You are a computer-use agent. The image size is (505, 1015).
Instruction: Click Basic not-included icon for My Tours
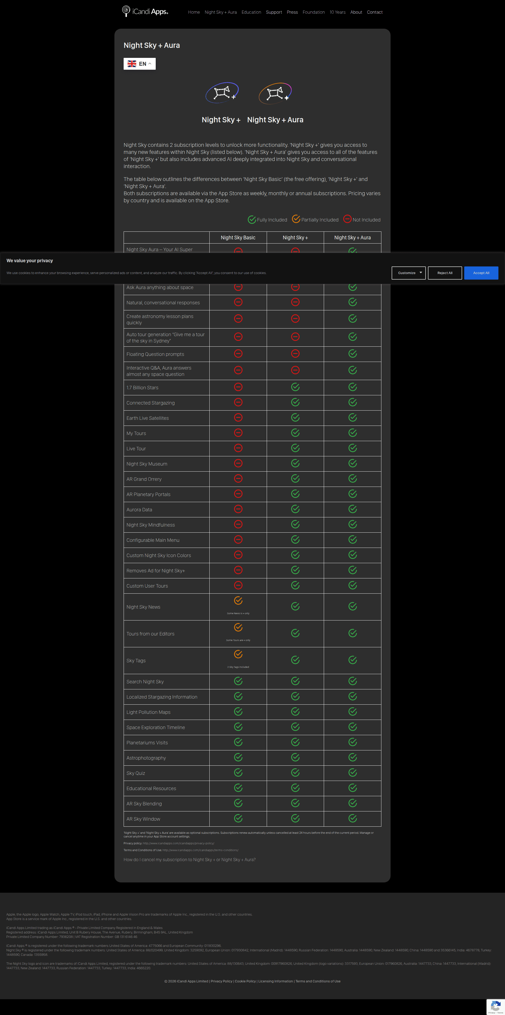[x=238, y=433]
